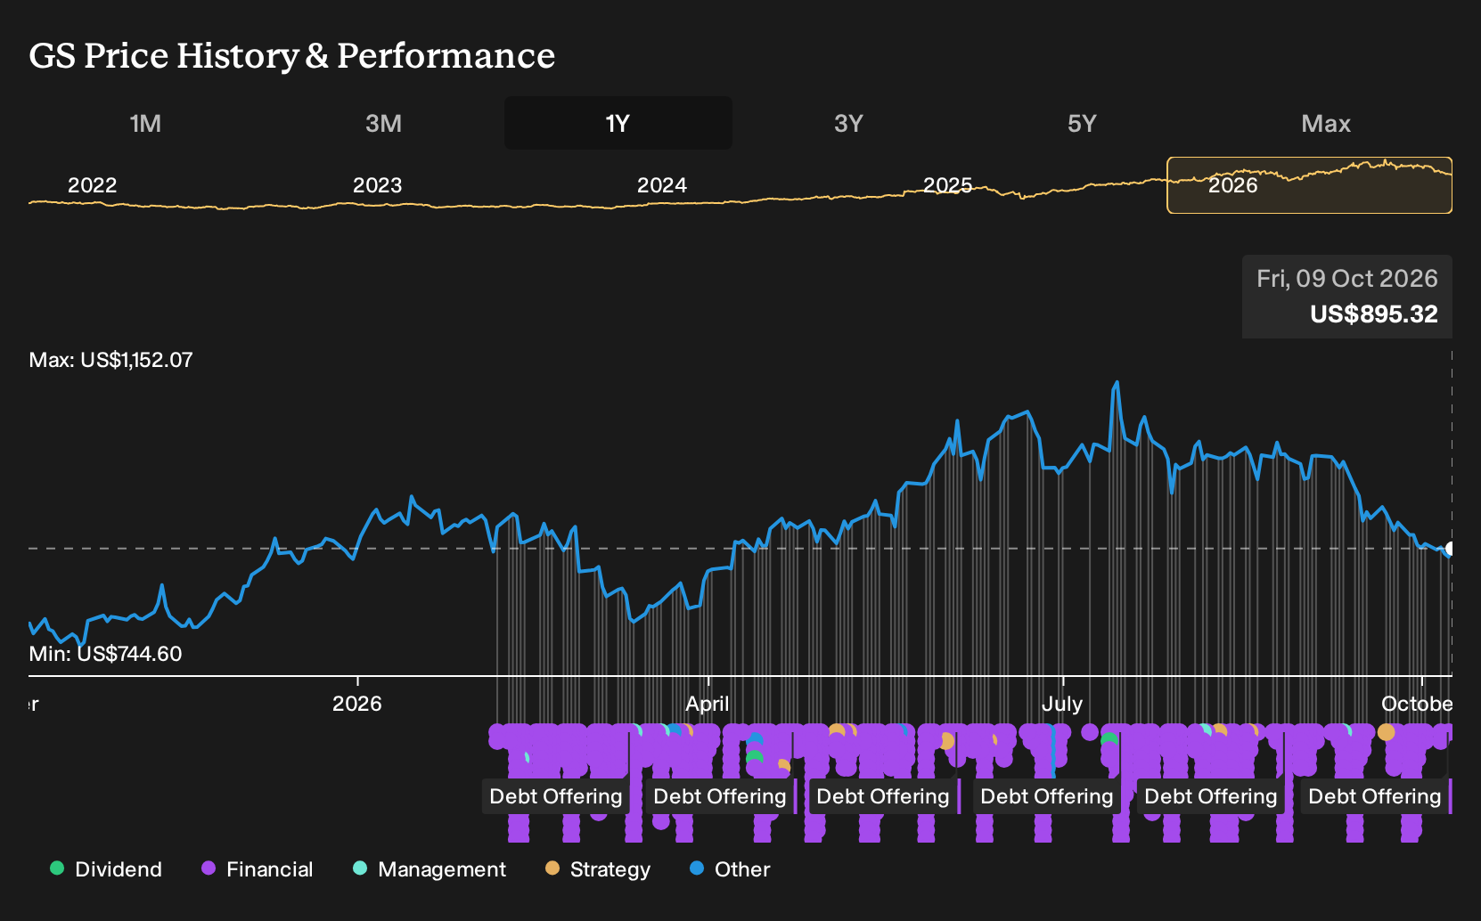Click the 'Min: US$744.60' label
The width and height of the screenshot is (1481, 921).
[105, 654]
